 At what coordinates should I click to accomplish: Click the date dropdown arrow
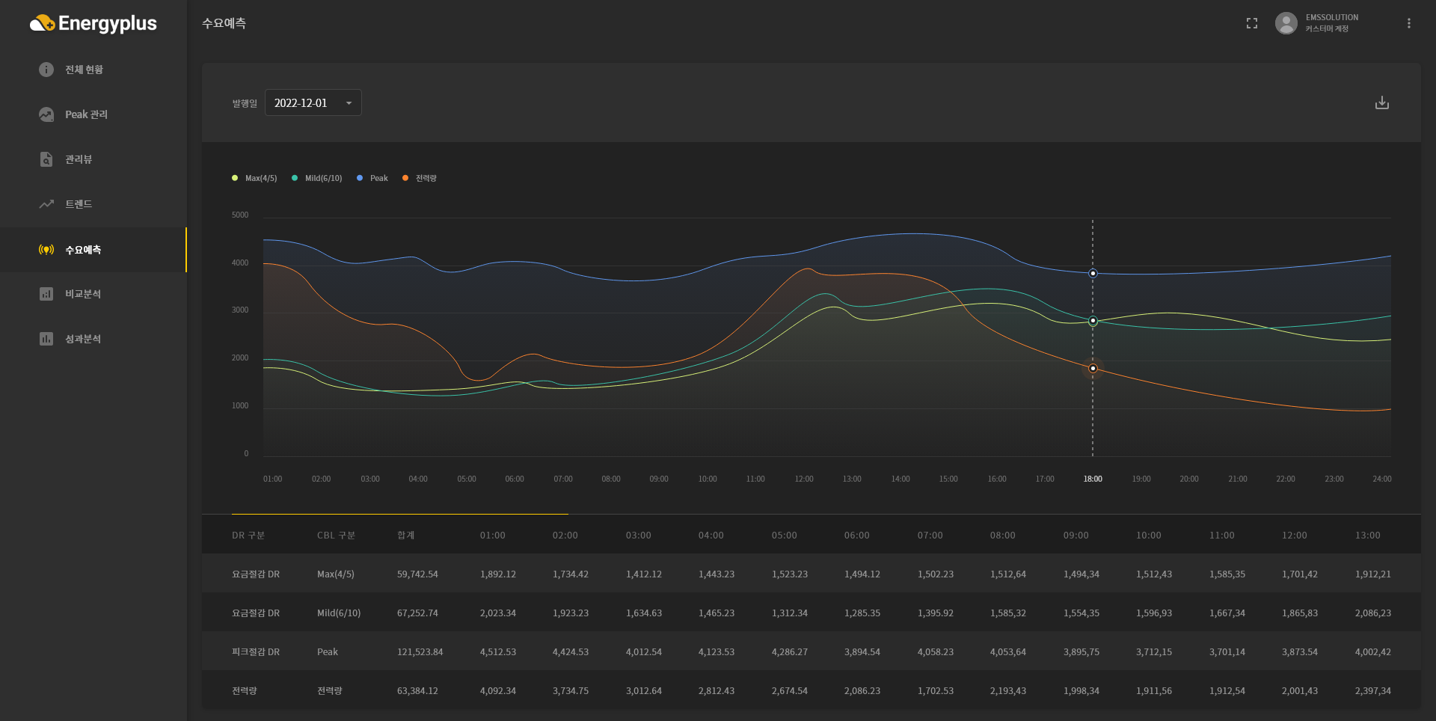349,103
